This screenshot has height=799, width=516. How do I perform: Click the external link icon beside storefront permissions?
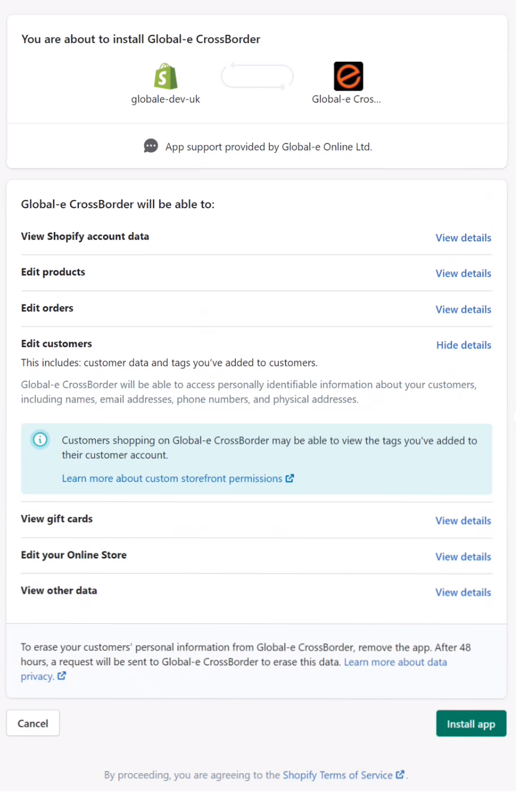(x=290, y=478)
